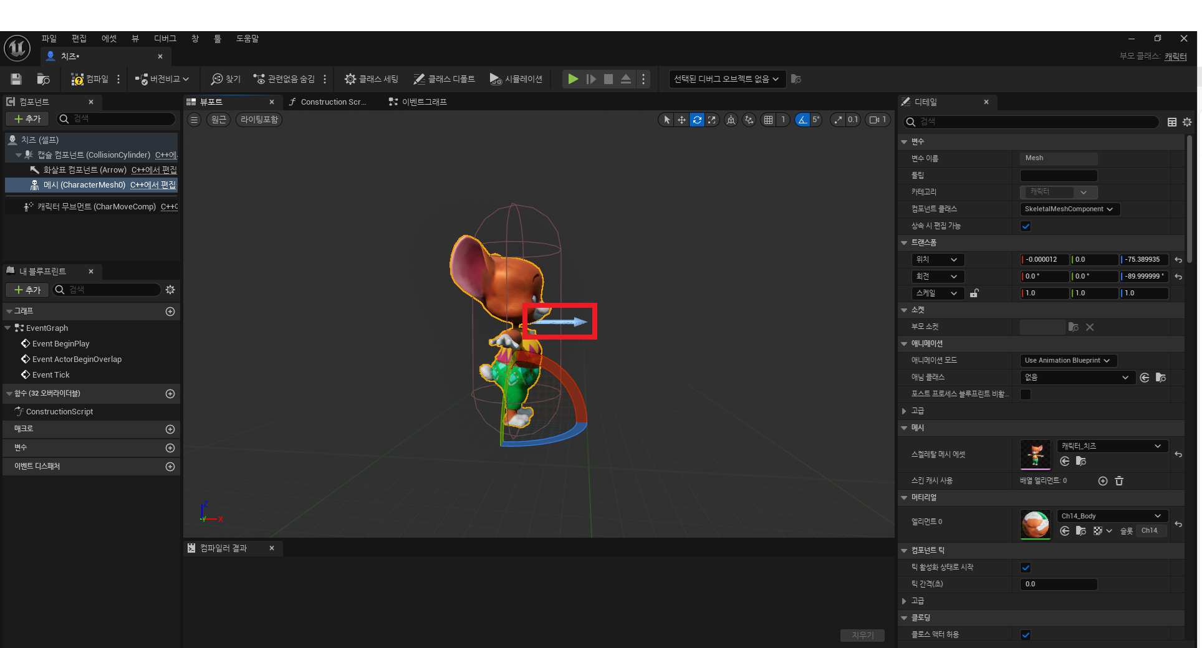Viewport: 1202px width, 648px height.
Task: Click the frame step play button
Action: 591,79
